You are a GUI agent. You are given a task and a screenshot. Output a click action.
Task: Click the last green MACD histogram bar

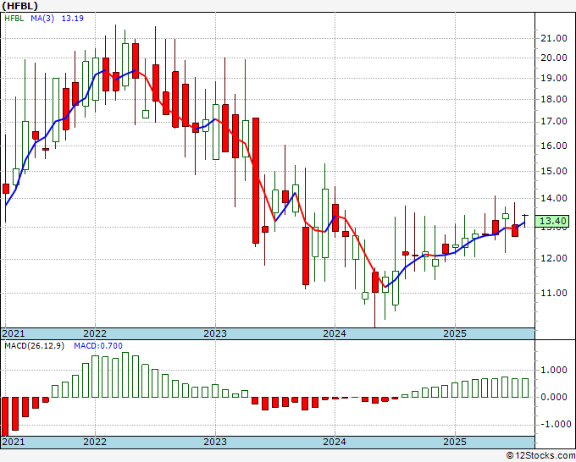(525, 388)
